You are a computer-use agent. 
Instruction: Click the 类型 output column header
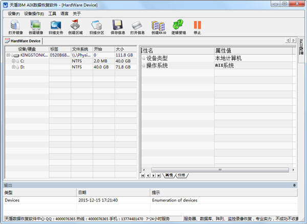[39, 192]
